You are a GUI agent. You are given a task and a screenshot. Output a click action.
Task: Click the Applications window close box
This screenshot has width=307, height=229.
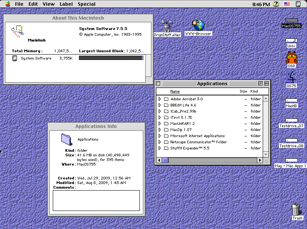pyautogui.click(x=158, y=83)
